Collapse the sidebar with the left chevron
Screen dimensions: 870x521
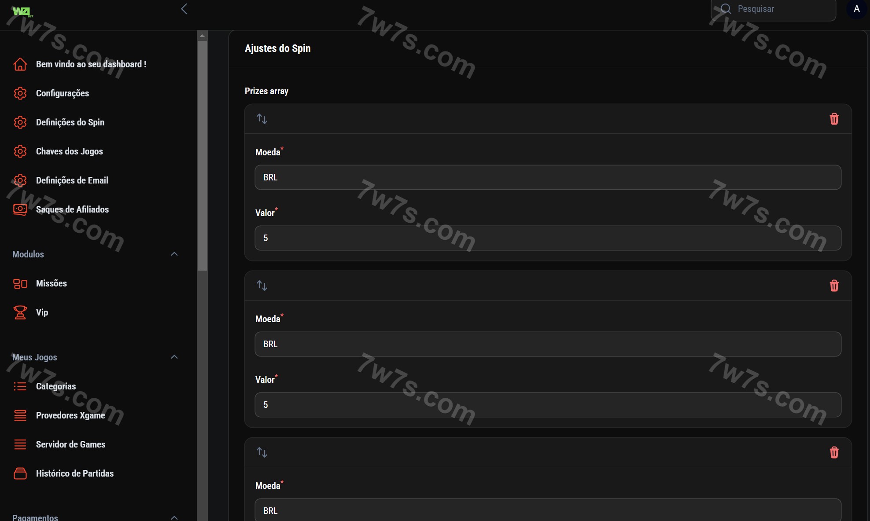184,9
